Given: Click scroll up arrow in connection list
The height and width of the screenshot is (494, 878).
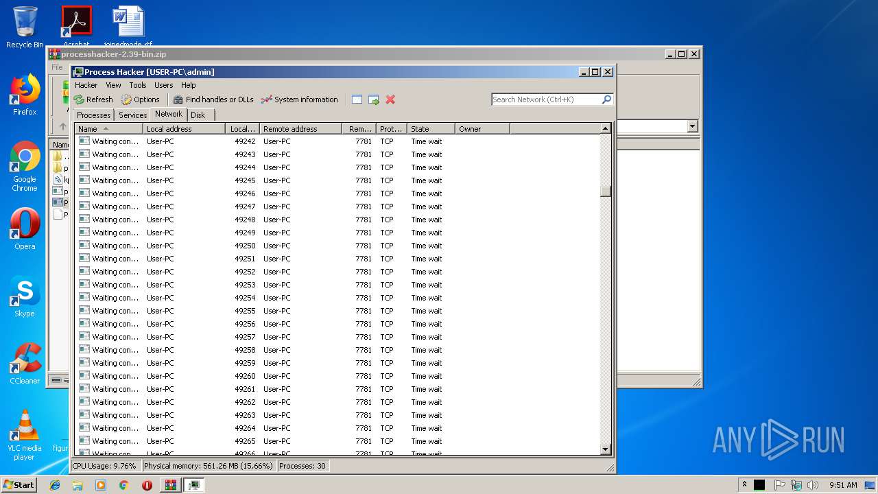Looking at the screenshot, I should (x=606, y=128).
